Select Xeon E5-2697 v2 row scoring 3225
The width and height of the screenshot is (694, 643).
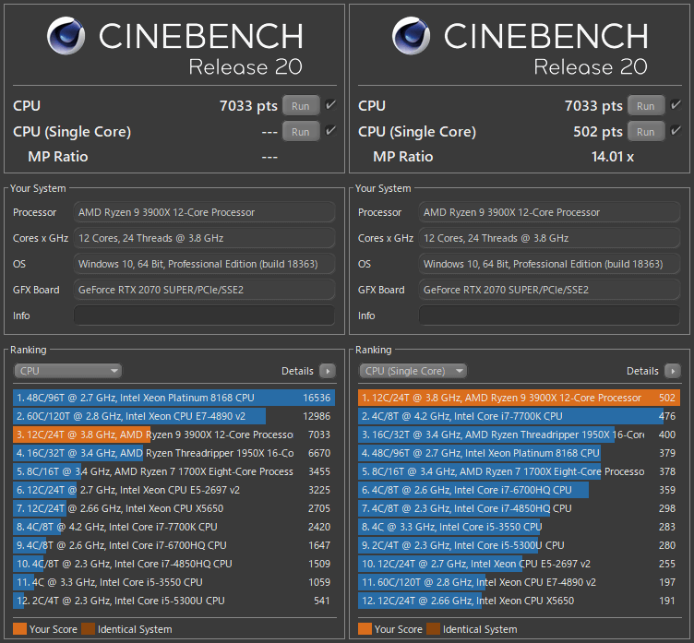[173, 490]
